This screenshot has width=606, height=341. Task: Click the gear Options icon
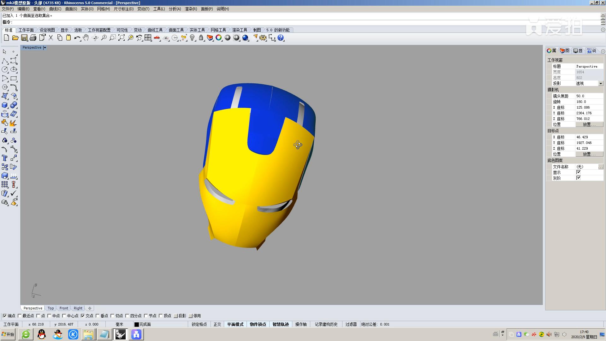click(263, 38)
